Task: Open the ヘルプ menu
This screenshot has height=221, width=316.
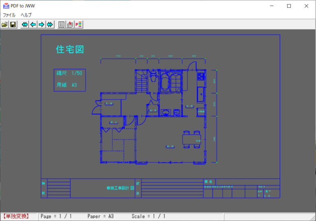Action: 26,15
